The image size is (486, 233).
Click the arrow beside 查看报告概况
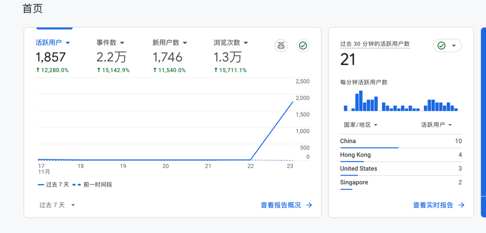pos(309,205)
